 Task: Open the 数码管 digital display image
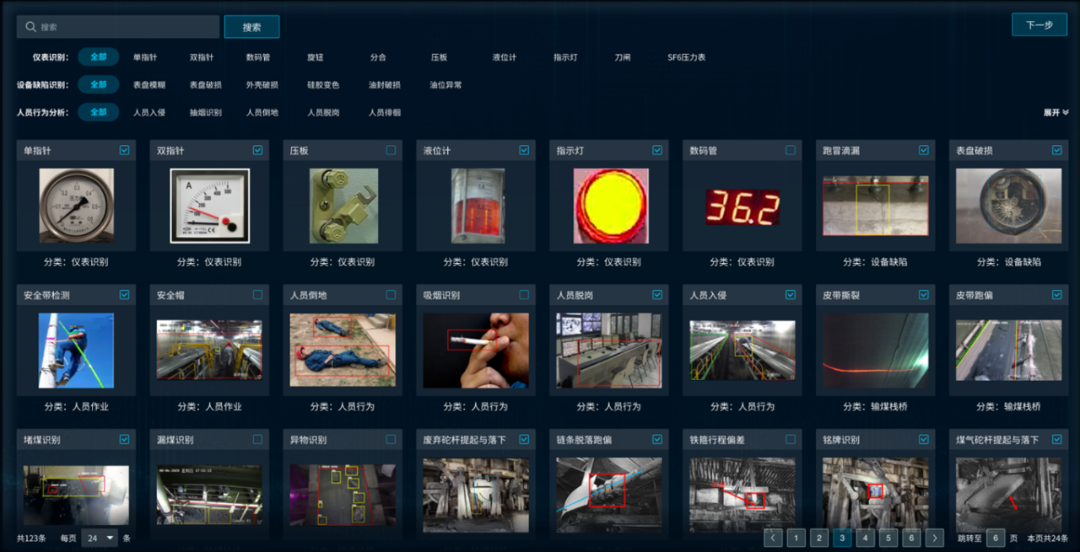pyautogui.click(x=742, y=206)
